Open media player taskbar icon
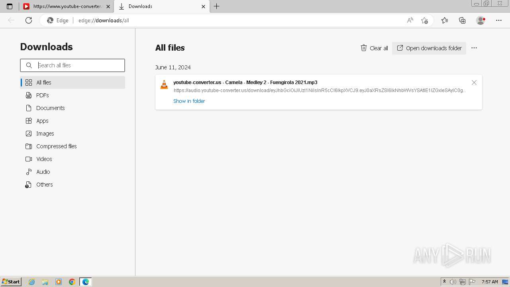Image resolution: width=510 pixels, height=287 pixels. 59,282
